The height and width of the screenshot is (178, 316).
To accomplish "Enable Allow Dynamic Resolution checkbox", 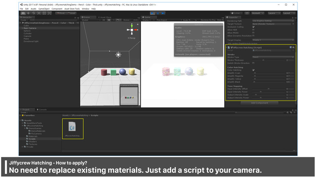I will coord(253,36).
